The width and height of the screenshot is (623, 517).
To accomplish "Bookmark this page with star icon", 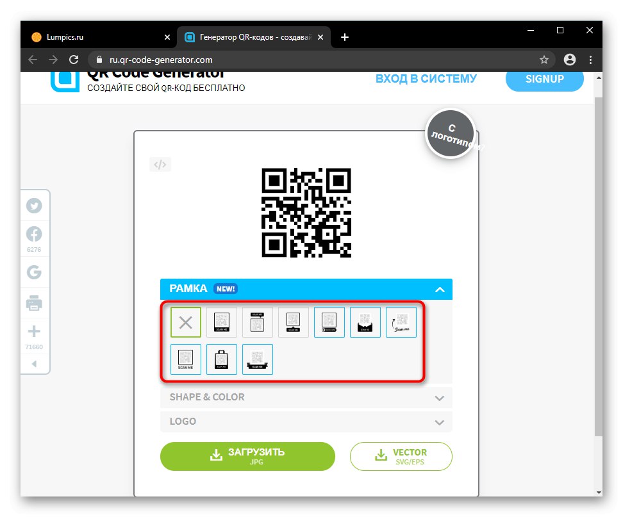I will tap(544, 60).
